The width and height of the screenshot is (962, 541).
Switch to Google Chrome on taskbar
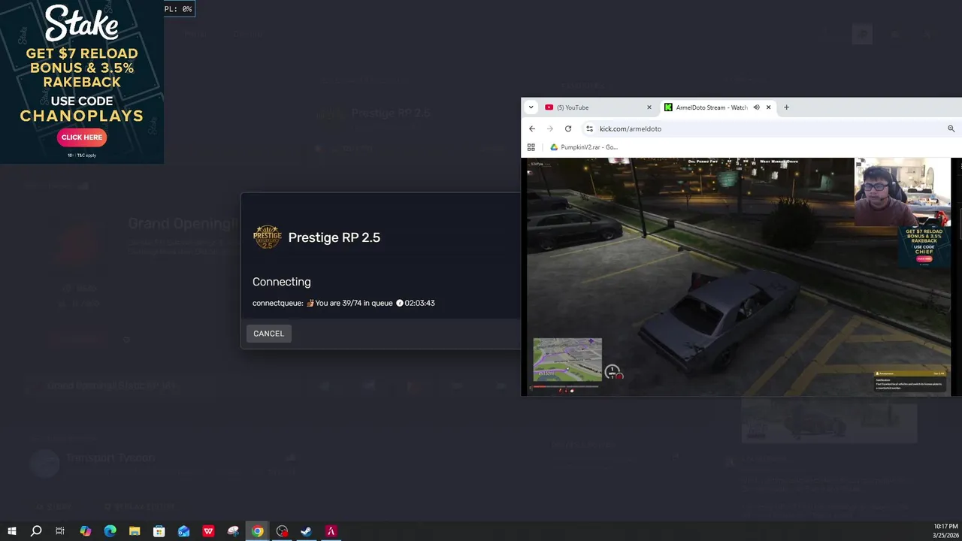[x=258, y=531]
